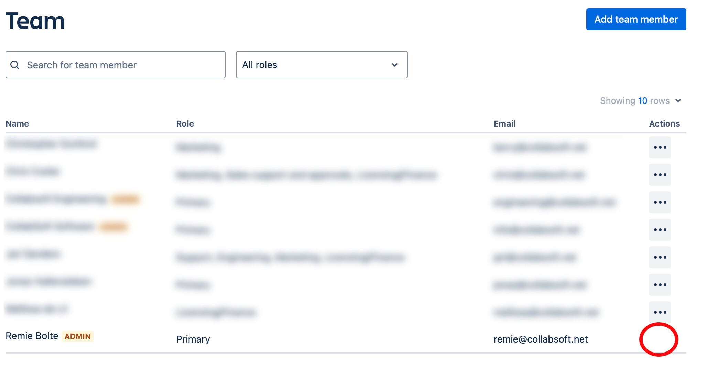Open three-dot actions menu in seventh row
This screenshot has height=379, width=707.
[x=660, y=312]
